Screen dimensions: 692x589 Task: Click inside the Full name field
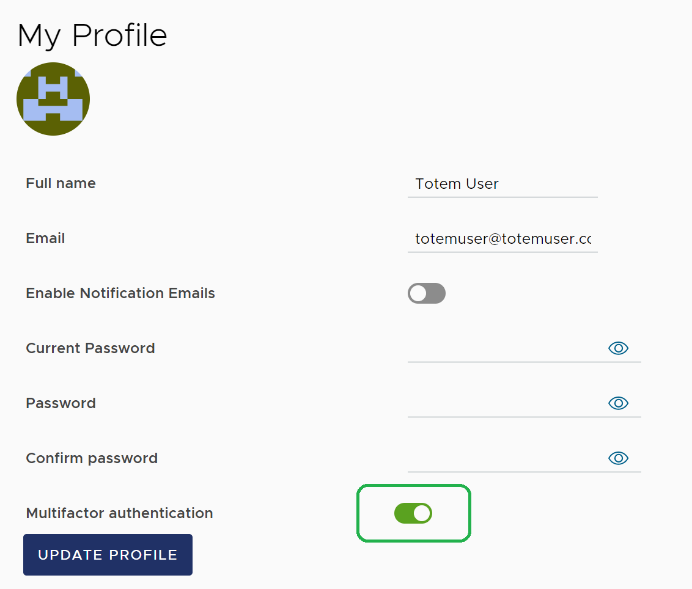click(x=501, y=184)
